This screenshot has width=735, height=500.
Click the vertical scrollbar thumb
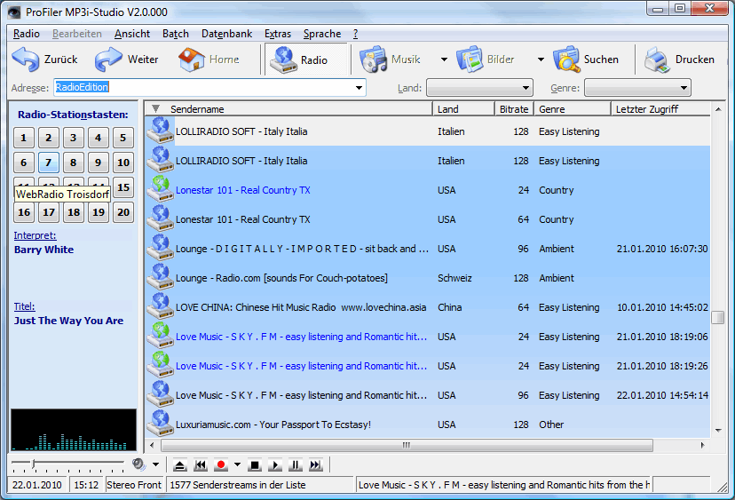pos(717,318)
